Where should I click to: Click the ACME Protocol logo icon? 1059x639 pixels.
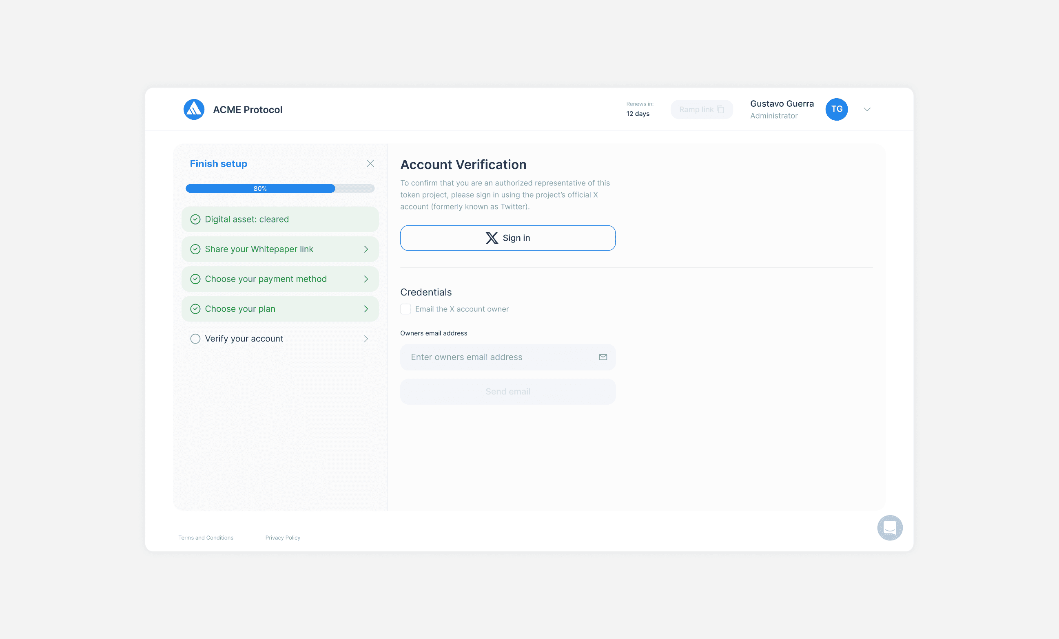point(194,110)
